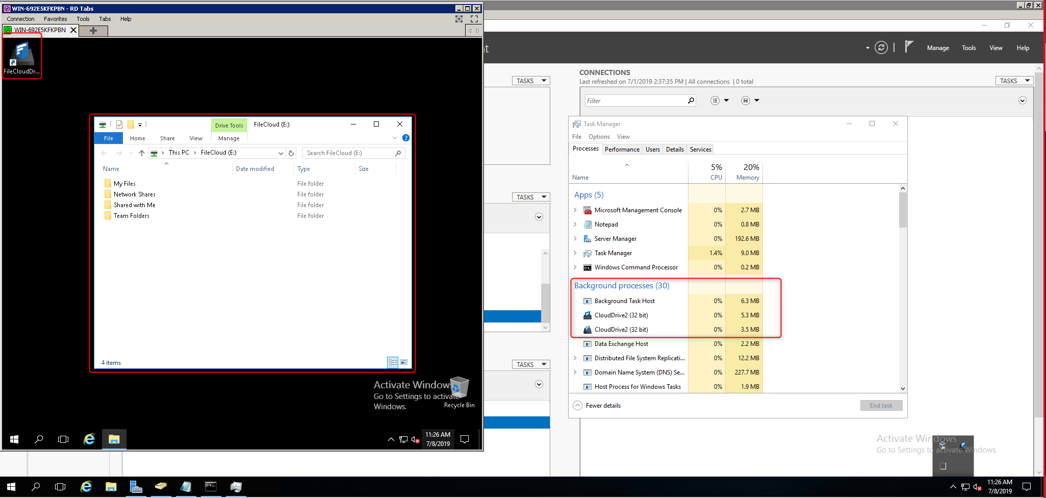Click the Search FileCloud (E:) field
This screenshot has height=498, width=1046.
[350, 153]
